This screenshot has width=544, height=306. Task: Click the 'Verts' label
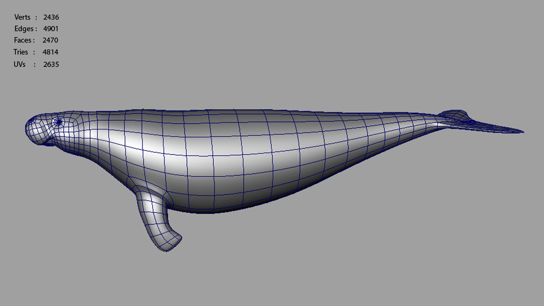point(22,17)
